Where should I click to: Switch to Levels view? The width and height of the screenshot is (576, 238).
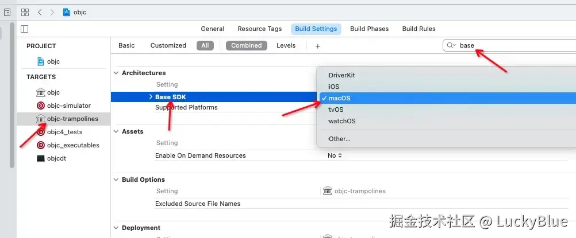(286, 45)
